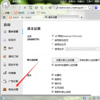Open 标签页 settings in the sidebar

[10, 40]
